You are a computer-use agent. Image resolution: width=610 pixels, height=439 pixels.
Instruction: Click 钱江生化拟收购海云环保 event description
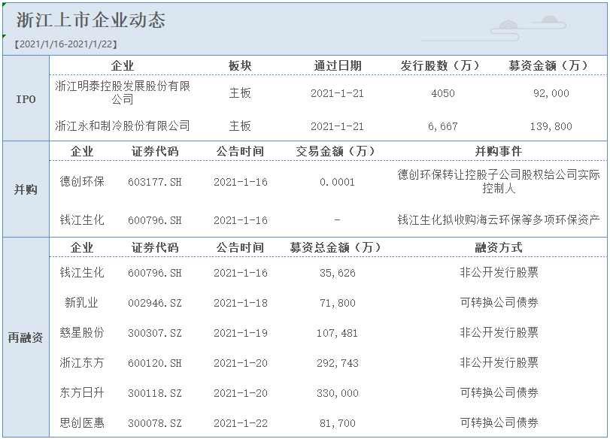coord(499,220)
